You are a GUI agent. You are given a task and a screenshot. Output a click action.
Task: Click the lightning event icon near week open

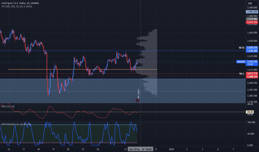coord(137,101)
